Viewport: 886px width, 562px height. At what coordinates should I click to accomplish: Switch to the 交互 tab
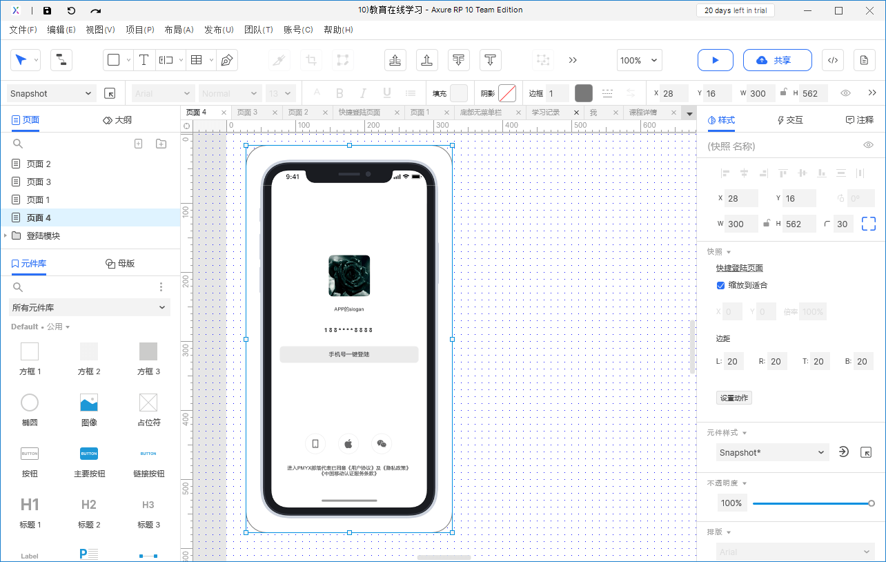coord(790,119)
